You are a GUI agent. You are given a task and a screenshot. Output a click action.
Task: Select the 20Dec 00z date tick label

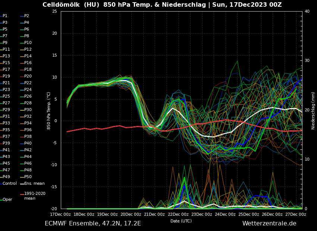click(131, 215)
